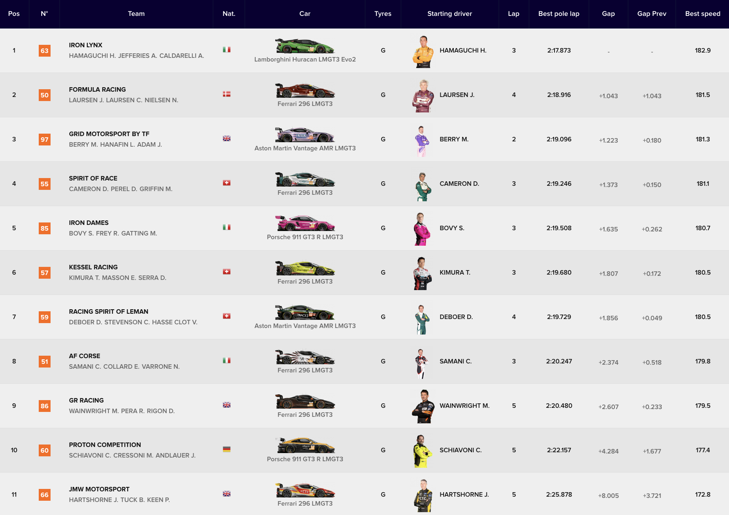The image size is (729, 515).
Task: Click SAMANI C. starting driver name
Action: coord(455,361)
